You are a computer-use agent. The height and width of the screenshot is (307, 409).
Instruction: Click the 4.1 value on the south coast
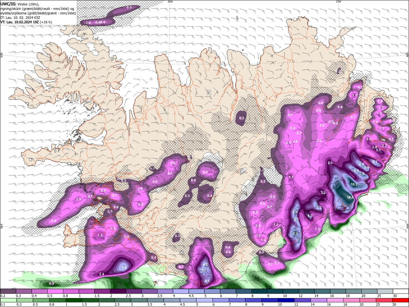click(x=207, y=281)
